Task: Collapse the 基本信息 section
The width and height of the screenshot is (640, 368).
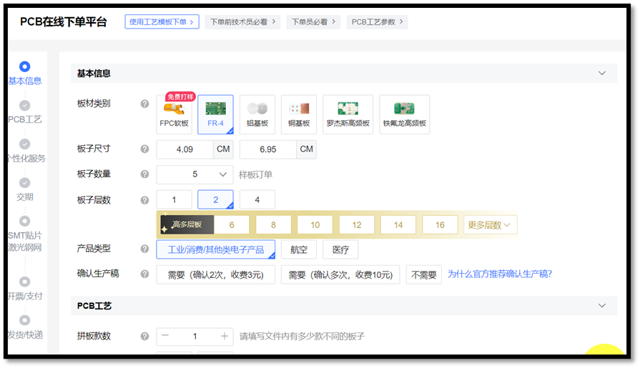Action: click(602, 74)
